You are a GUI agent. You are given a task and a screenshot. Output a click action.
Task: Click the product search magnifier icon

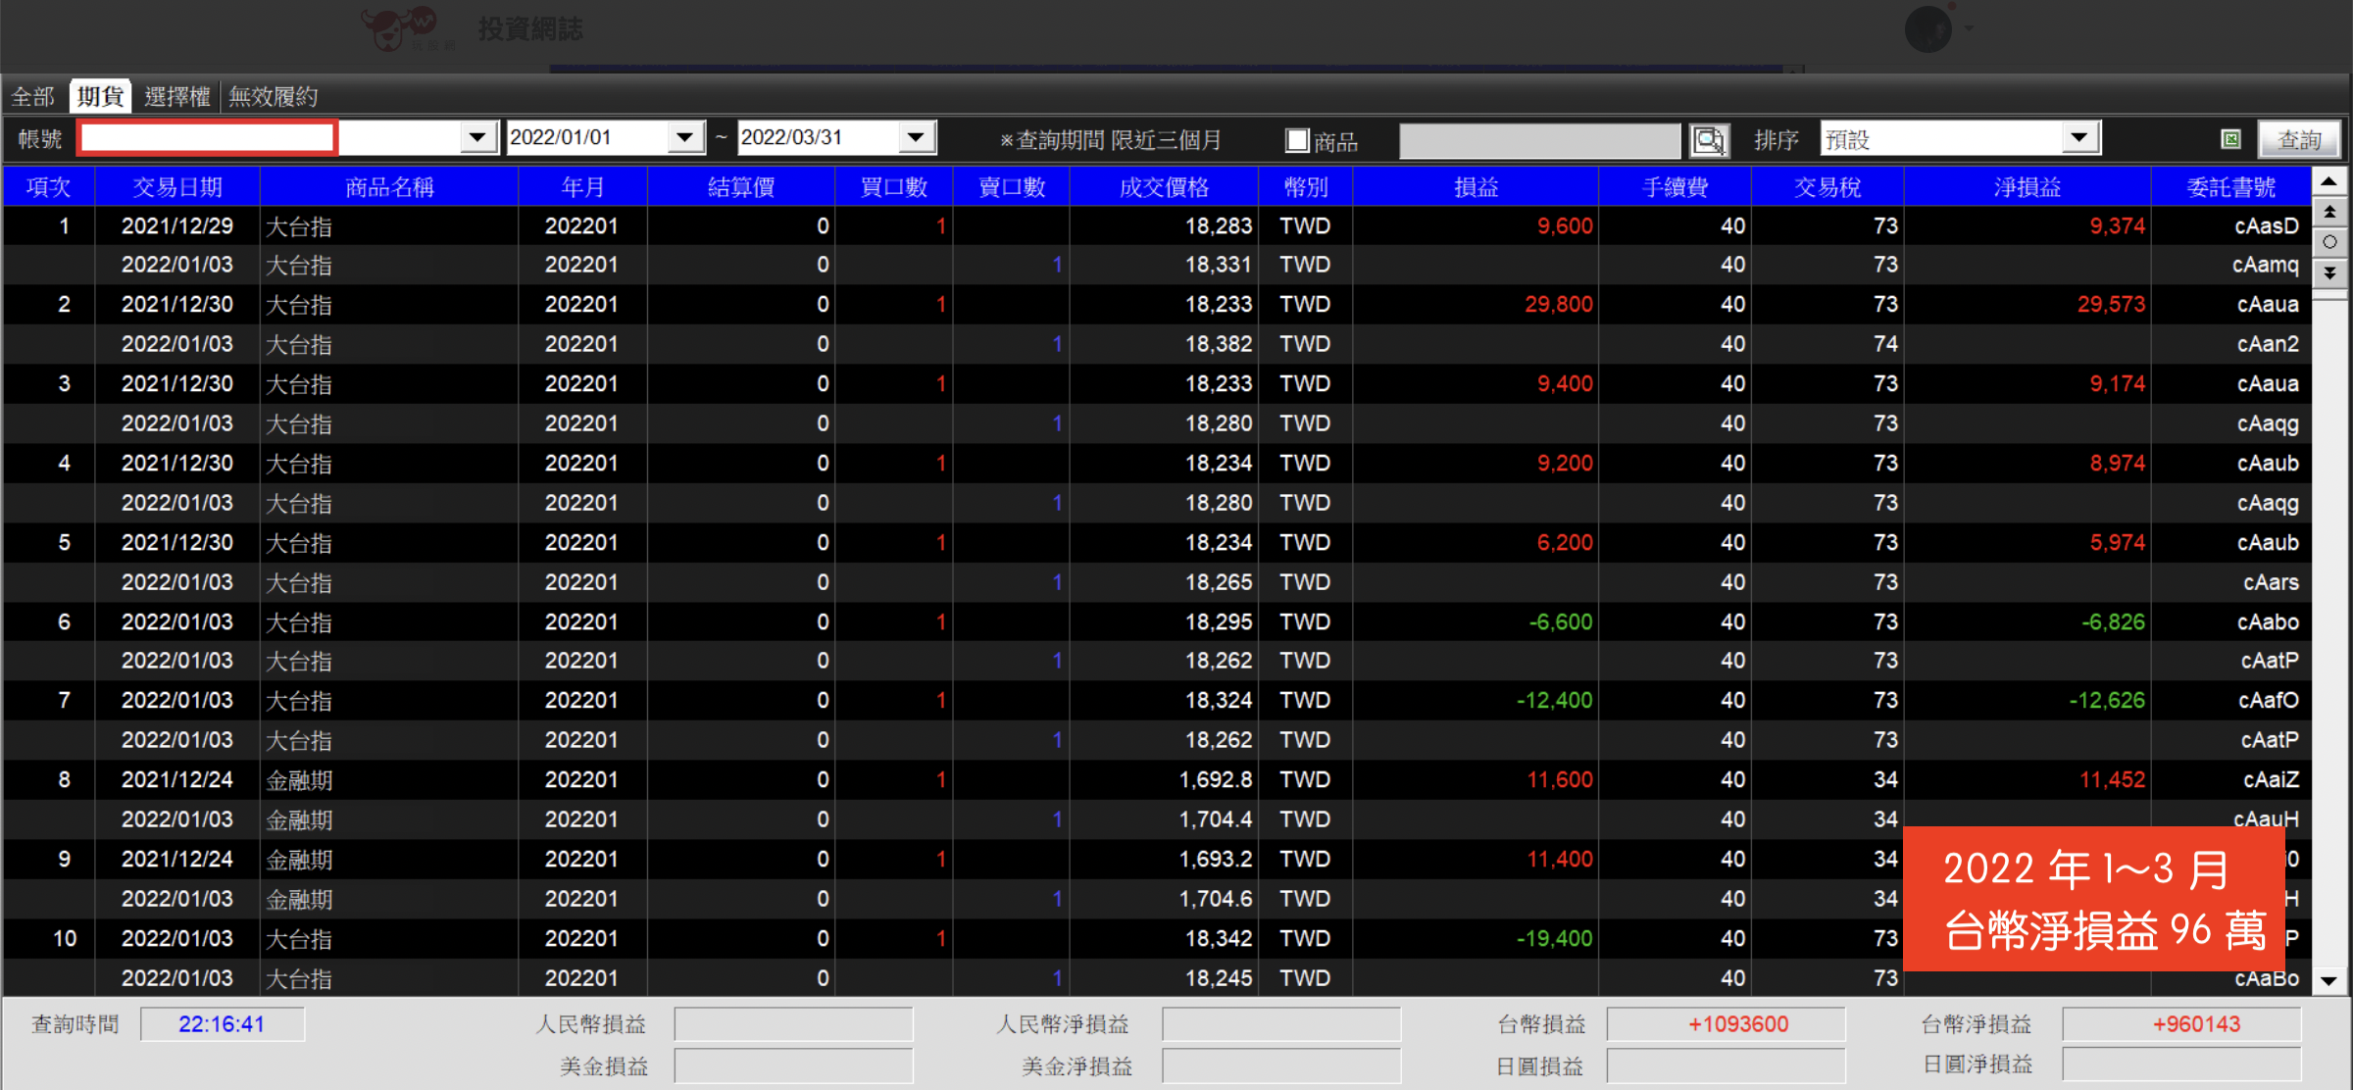click(x=1709, y=140)
